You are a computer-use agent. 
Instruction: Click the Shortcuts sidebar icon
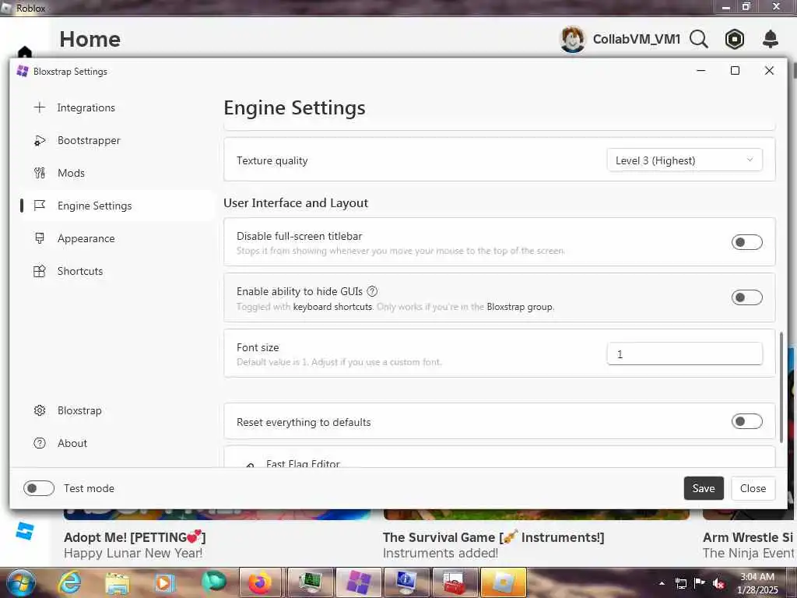pyautogui.click(x=39, y=271)
